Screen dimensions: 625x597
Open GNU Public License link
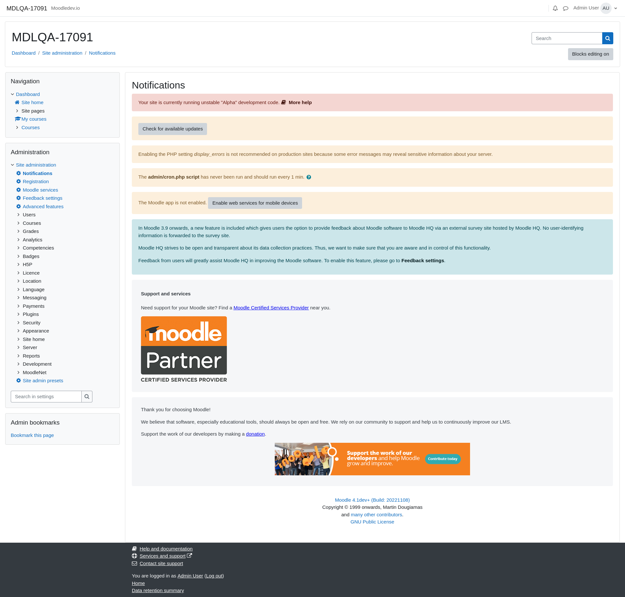372,522
